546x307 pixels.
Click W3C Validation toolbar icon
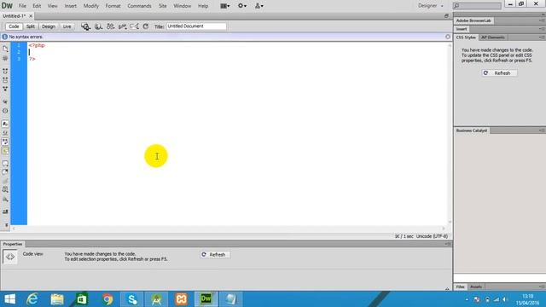coord(123,26)
